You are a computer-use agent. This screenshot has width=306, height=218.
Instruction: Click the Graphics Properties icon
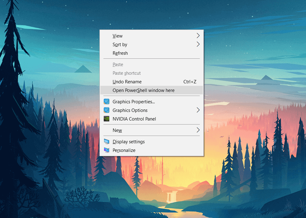coord(107,101)
